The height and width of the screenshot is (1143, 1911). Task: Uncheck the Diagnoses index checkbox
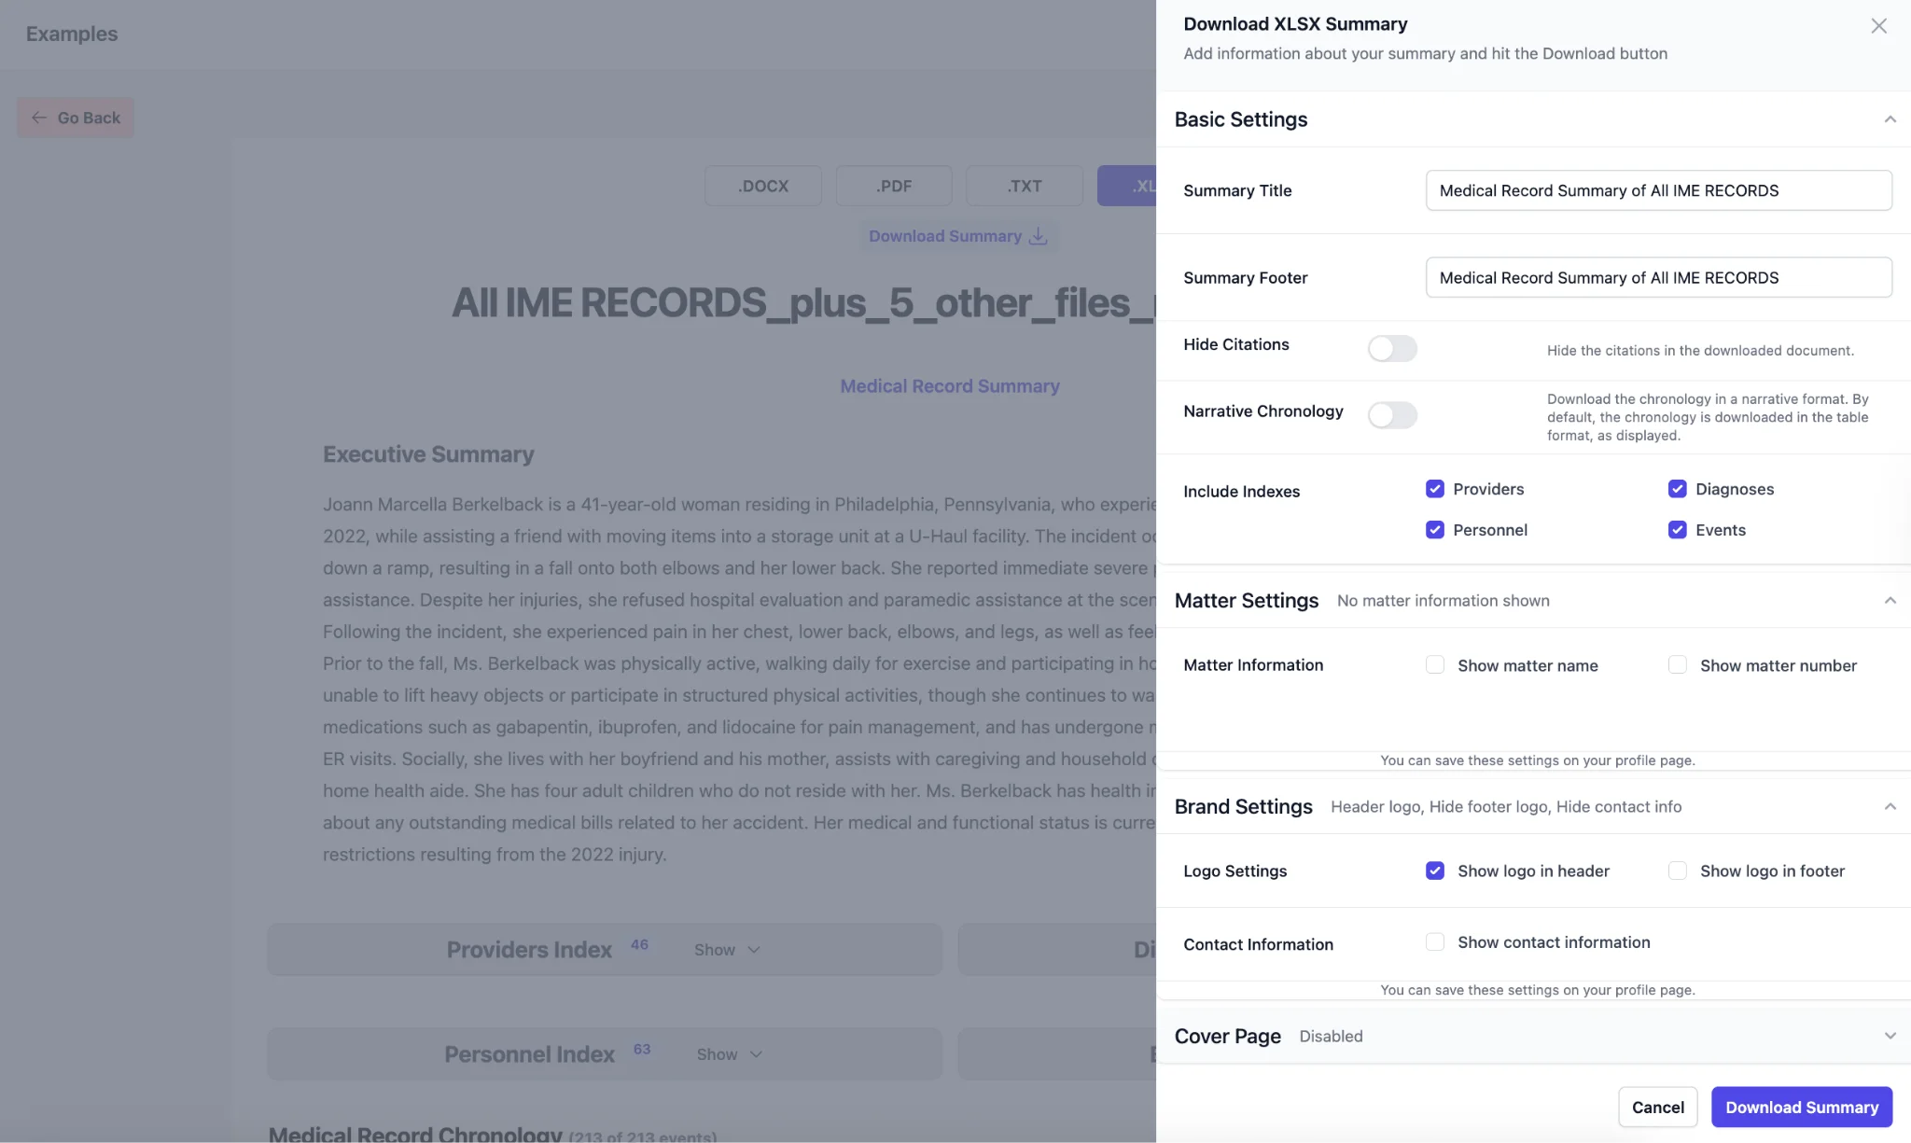(x=1677, y=489)
